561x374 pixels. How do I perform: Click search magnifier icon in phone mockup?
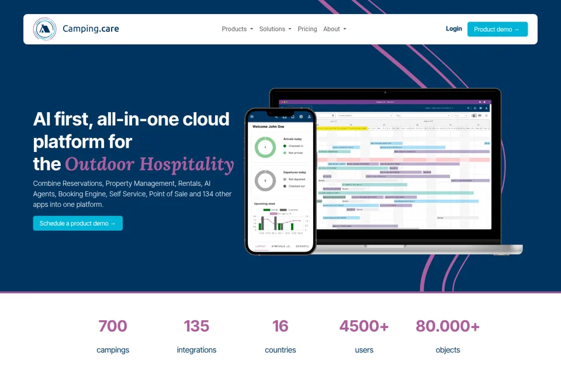tap(276, 117)
